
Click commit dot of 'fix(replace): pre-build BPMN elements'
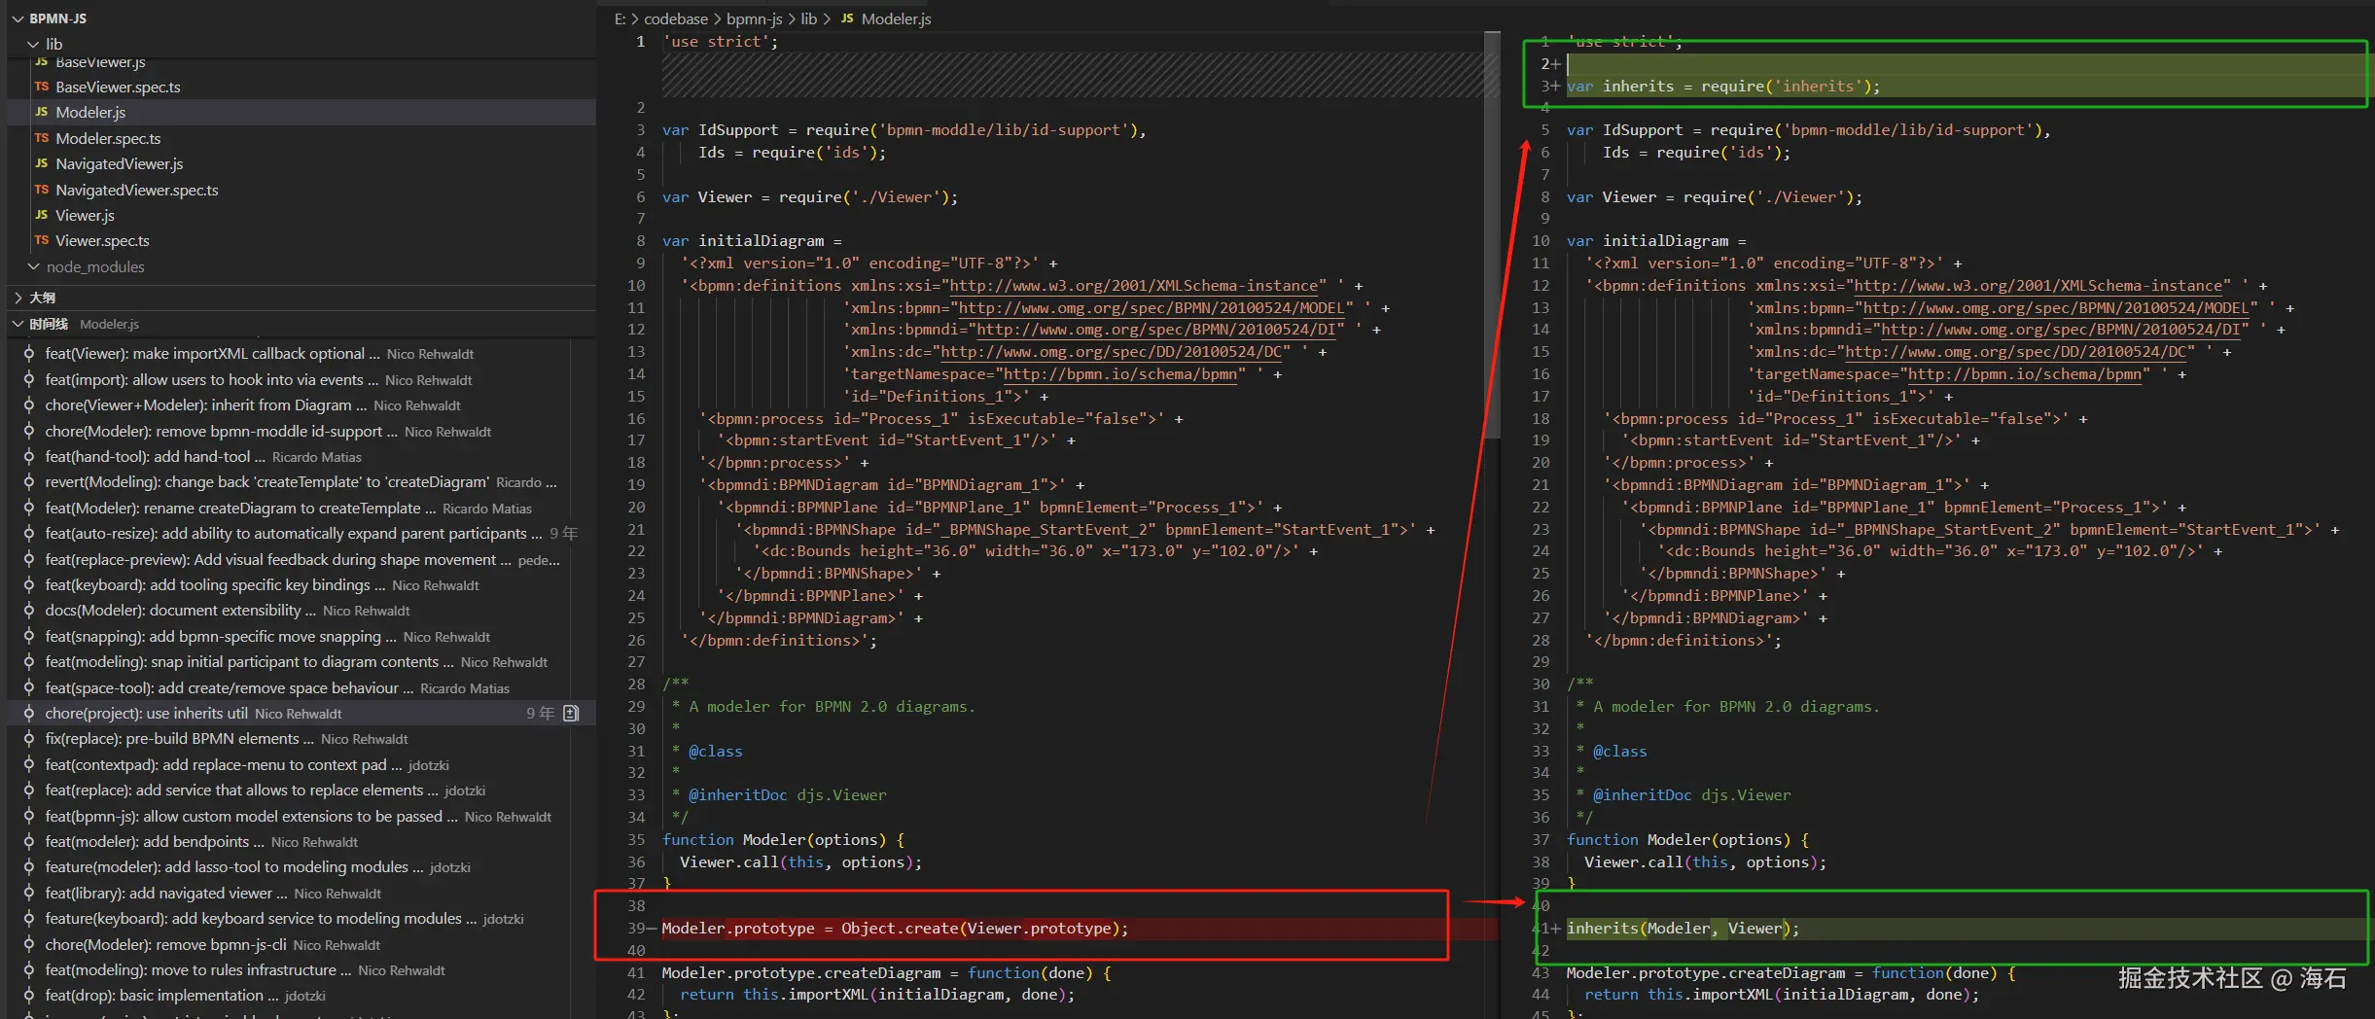(29, 739)
